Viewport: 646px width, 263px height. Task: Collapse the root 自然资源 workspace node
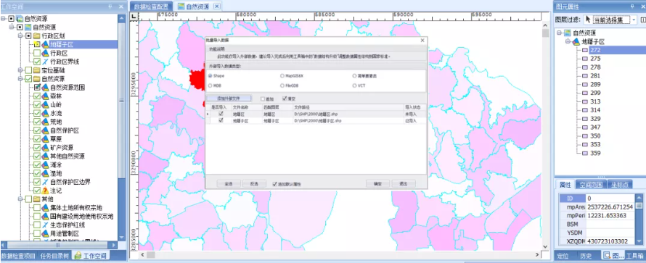click(x=3, y=19)
